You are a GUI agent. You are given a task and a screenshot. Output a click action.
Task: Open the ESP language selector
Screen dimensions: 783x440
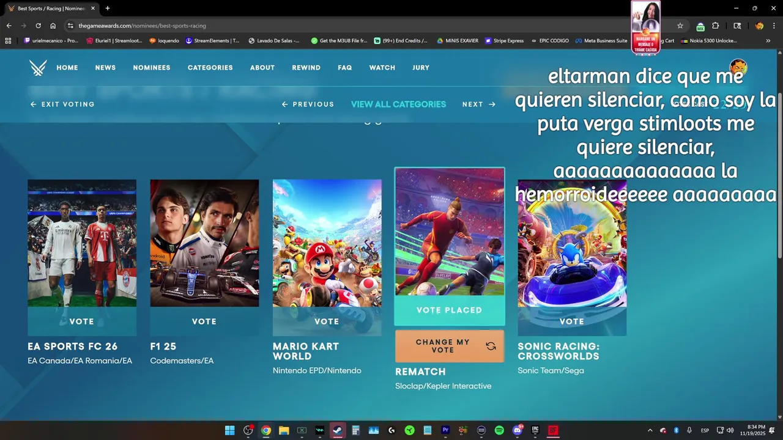(705, 430)
